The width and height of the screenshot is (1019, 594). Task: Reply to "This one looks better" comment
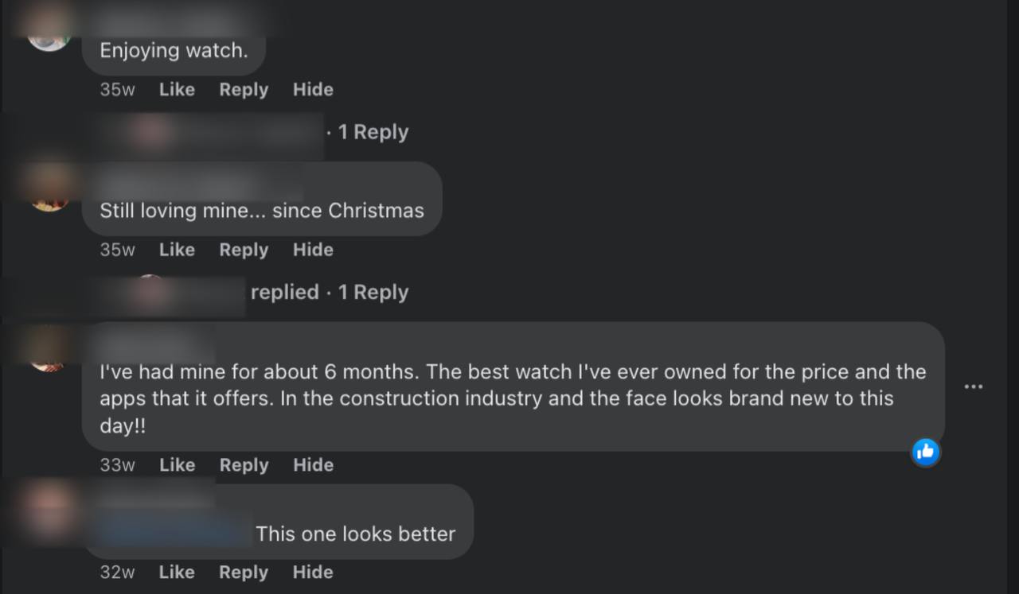244,573
